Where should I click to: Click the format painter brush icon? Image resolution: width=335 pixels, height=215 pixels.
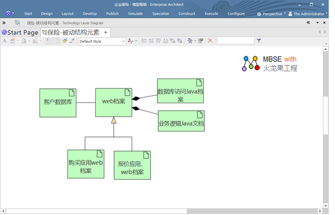click(64, 41)
